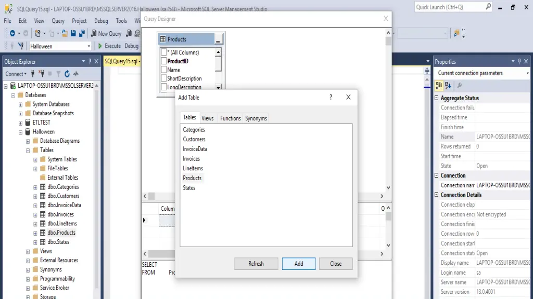Open Current connection parameters dropdown
The image size is (533, 299).
point(527,73)
